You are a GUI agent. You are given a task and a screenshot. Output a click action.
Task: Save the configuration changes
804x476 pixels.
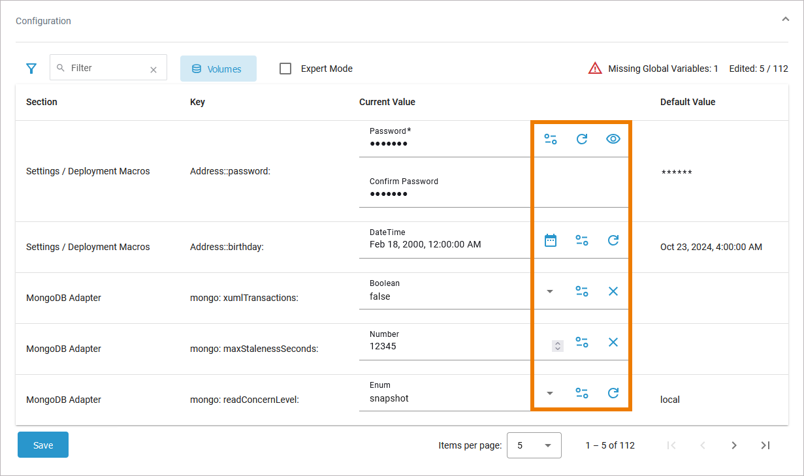(x=43, y=445)
